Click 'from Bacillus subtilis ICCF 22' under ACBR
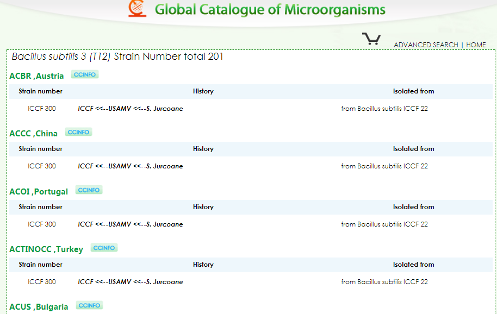Screen dimensions: 497x314 click(384, 109)
